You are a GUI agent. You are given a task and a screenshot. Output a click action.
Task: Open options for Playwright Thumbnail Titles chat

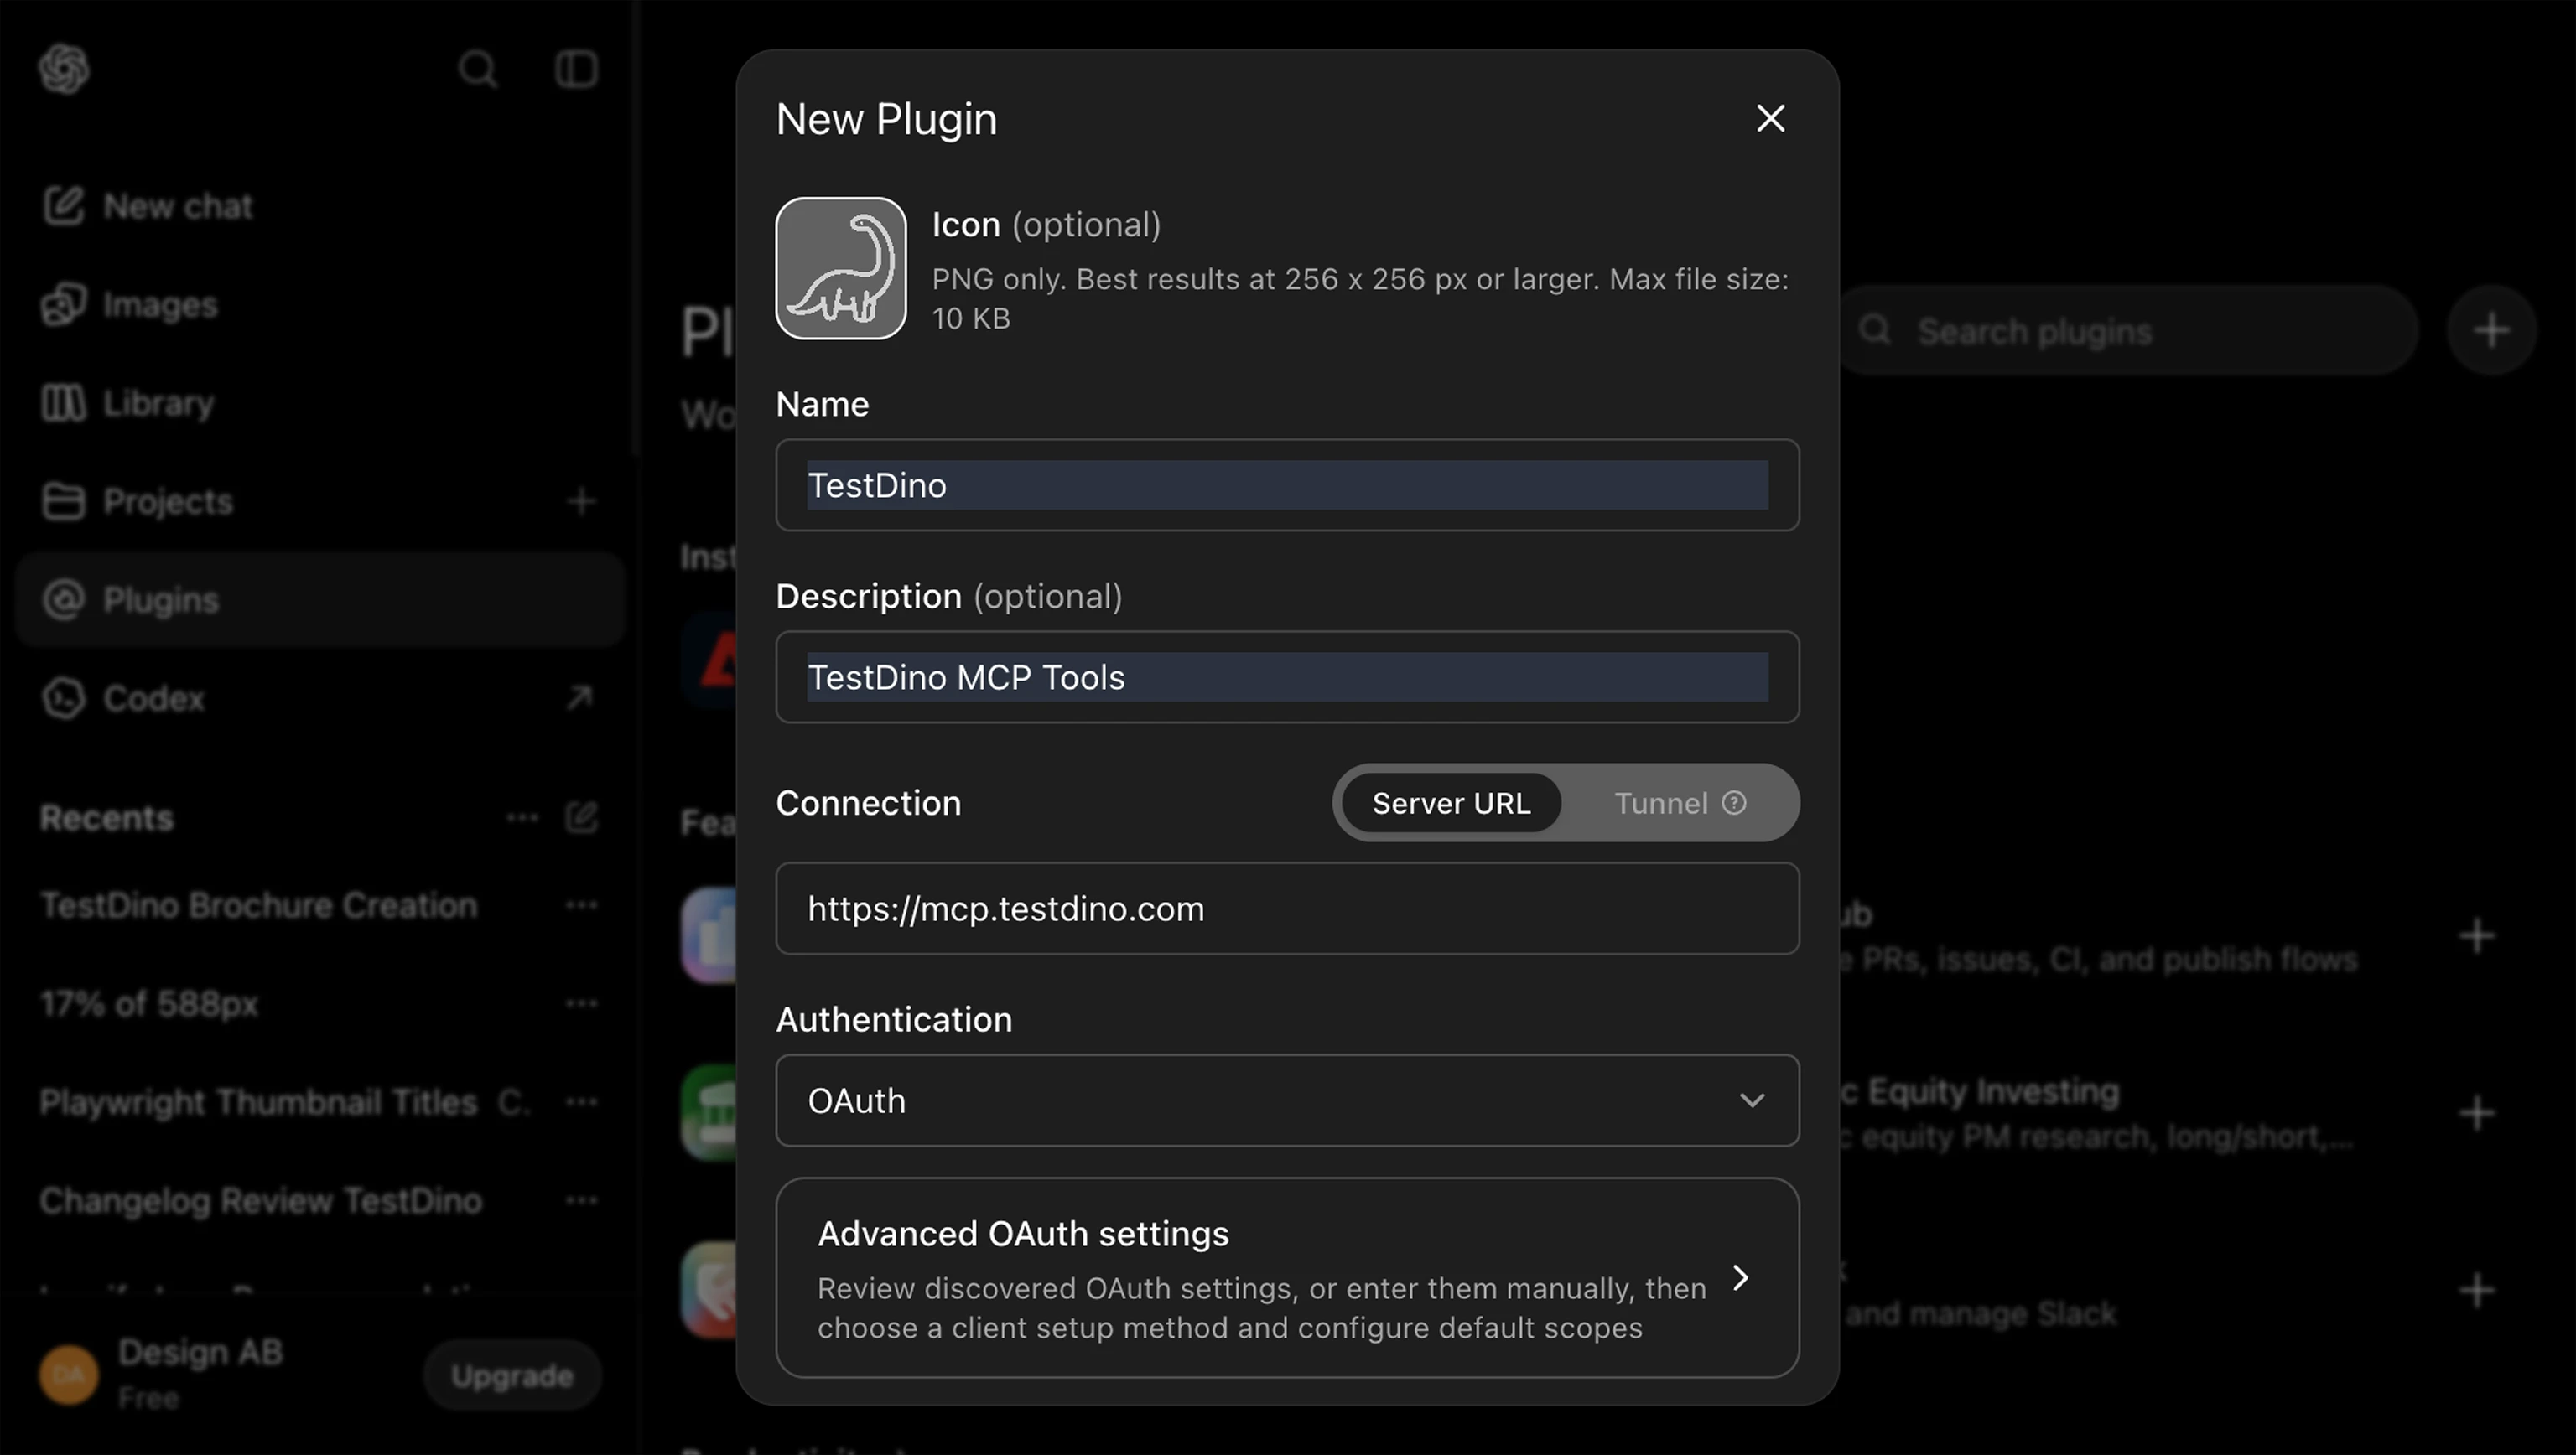tap(581, 1101)
